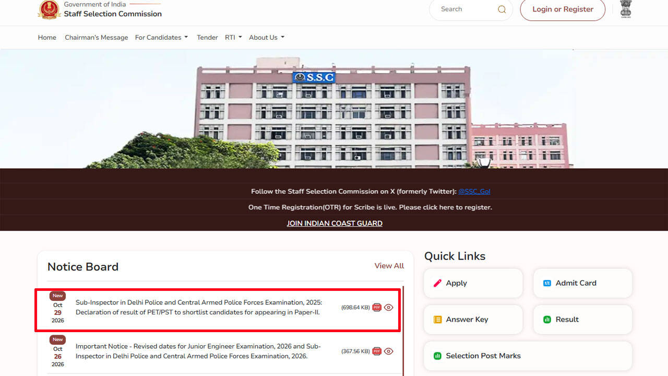This screenshot has height=376, width=668.
Task: Open Chairman's Message page
Action: (x=97, y=38)
